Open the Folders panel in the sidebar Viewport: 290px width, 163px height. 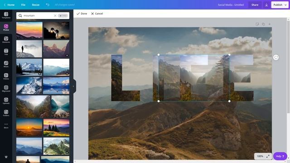point(6,113)
